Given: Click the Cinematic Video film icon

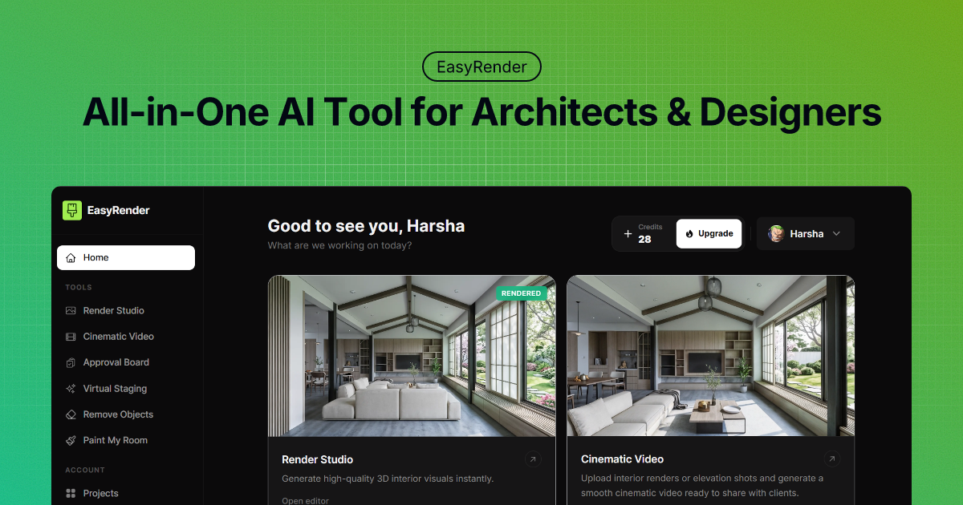Looking at the screenshot, I should 71,337.
